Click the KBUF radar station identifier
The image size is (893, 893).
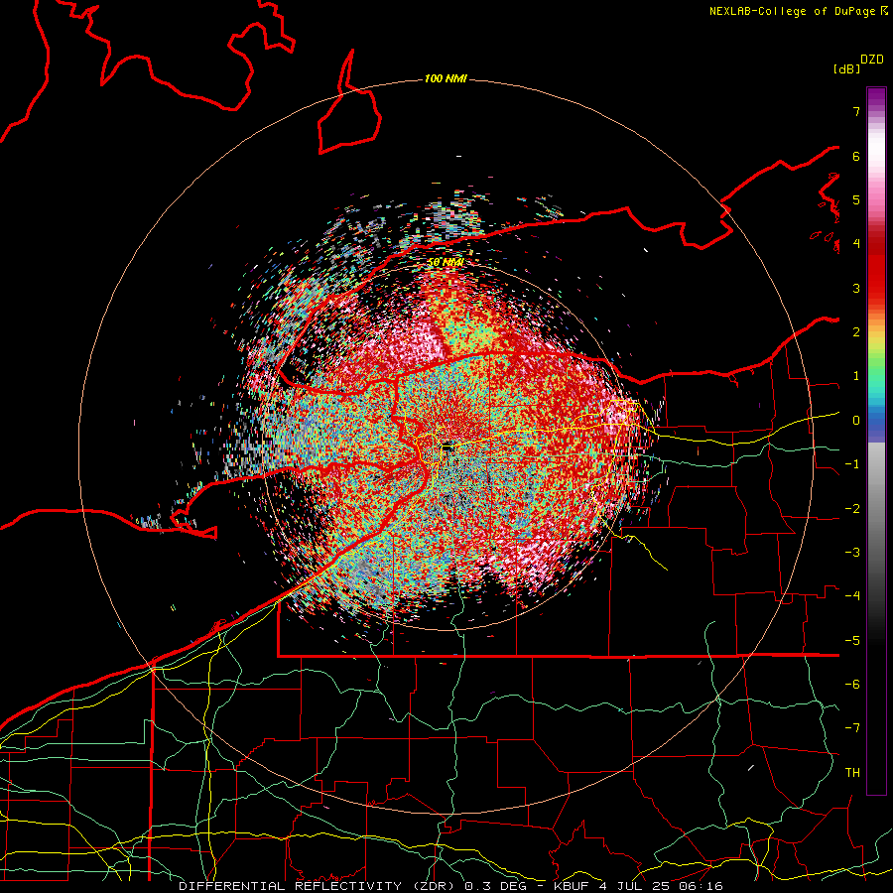click(573, 886)
